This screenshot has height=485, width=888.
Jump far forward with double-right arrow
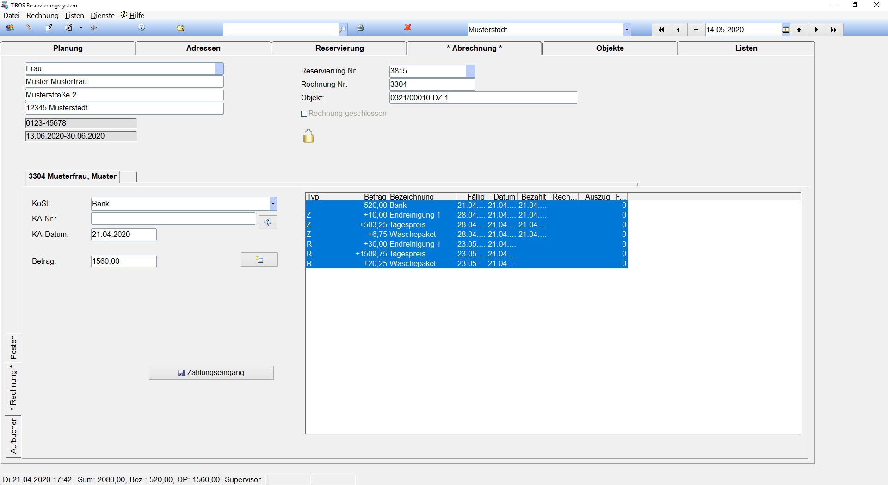(x=834, y=30)
